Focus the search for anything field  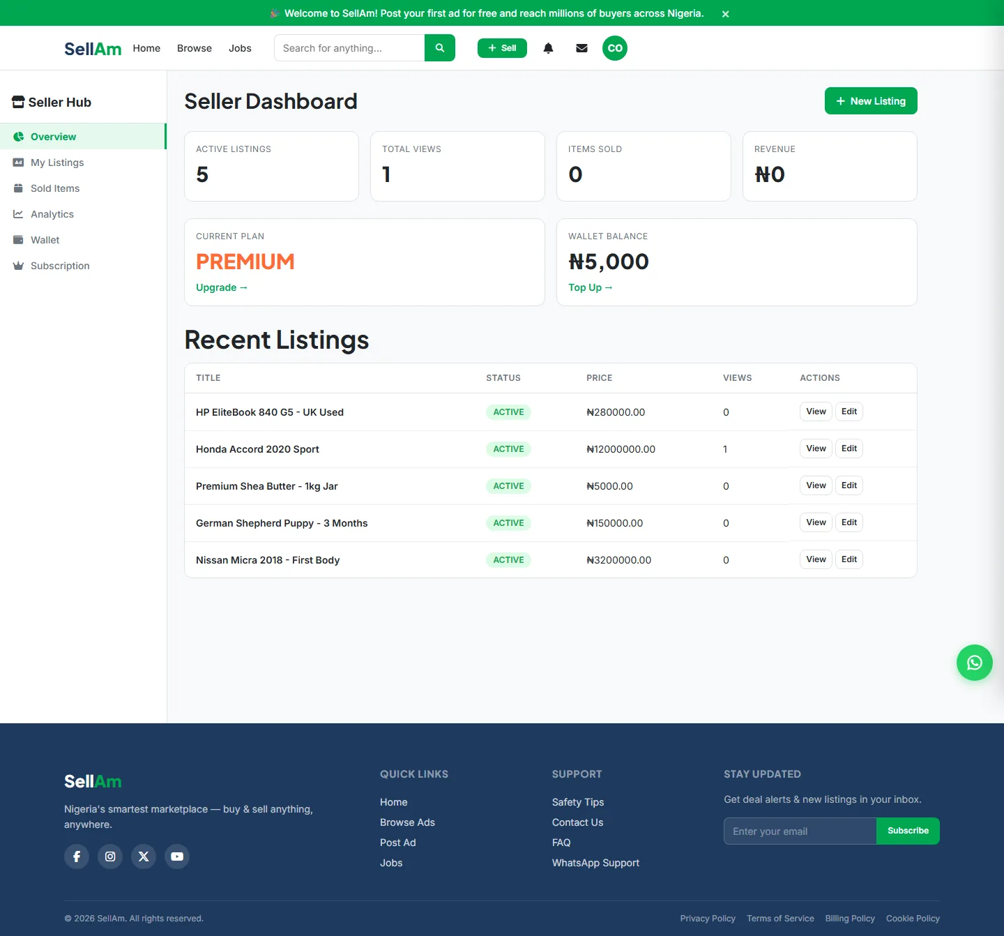coord(349,48)
